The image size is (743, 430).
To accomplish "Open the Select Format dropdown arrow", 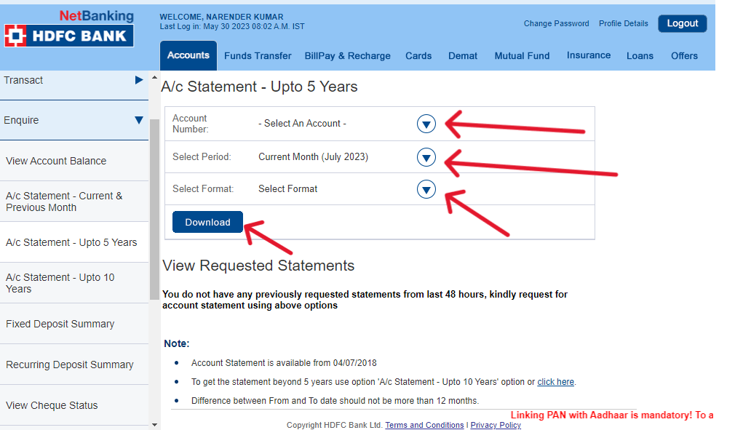I will (x=426, y=189).
